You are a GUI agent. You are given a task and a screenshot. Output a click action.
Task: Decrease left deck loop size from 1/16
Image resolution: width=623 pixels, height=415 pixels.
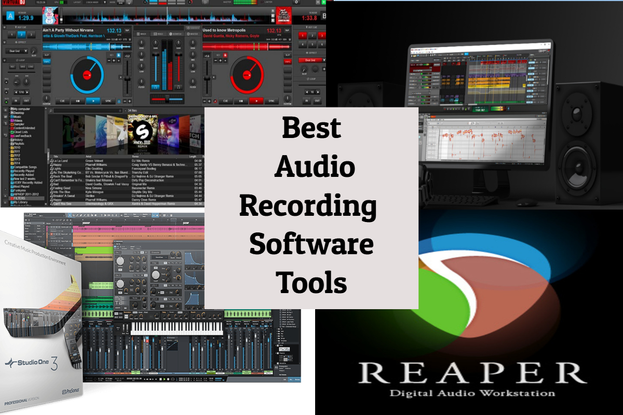[16, 92]
